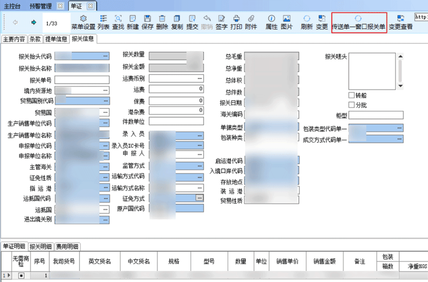Click the 港杂费 amount field

coord(176,110)
